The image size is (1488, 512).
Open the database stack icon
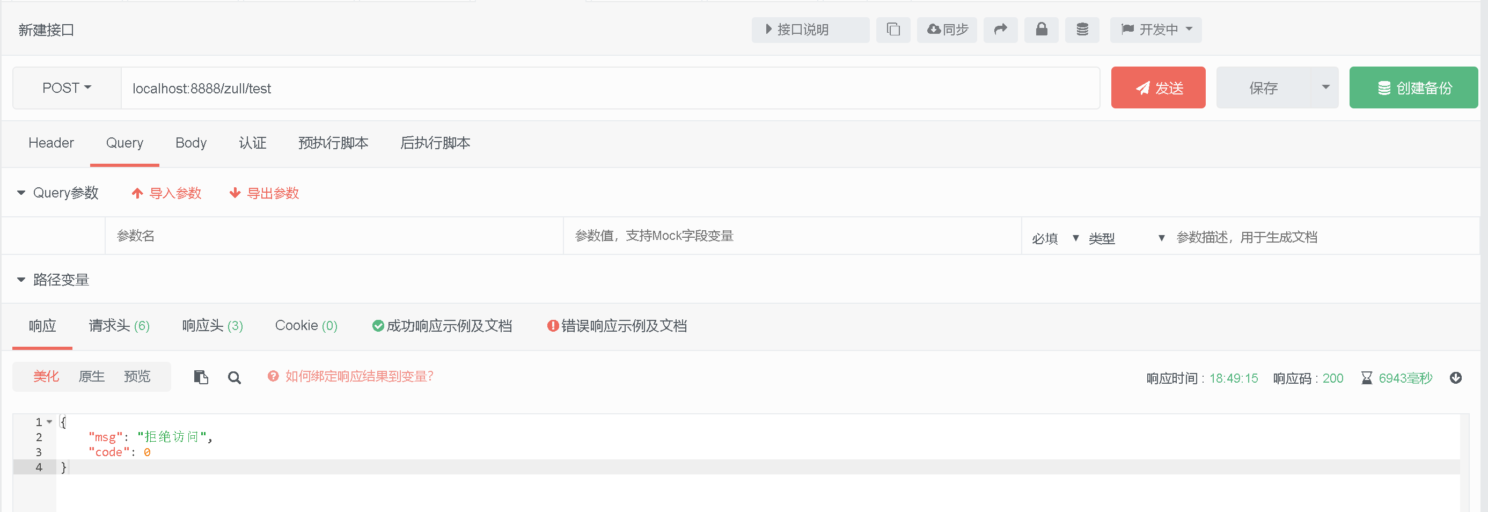tap(1082, 30)
